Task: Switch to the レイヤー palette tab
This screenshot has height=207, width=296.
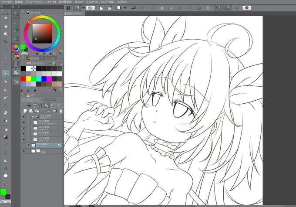Action: pyautogui.click(x=31, y=95)
